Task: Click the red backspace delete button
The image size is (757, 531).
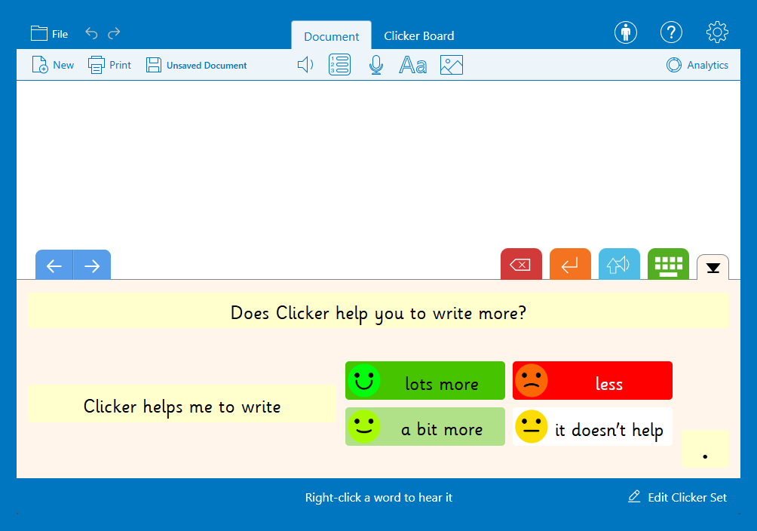Action: point(521,264)
